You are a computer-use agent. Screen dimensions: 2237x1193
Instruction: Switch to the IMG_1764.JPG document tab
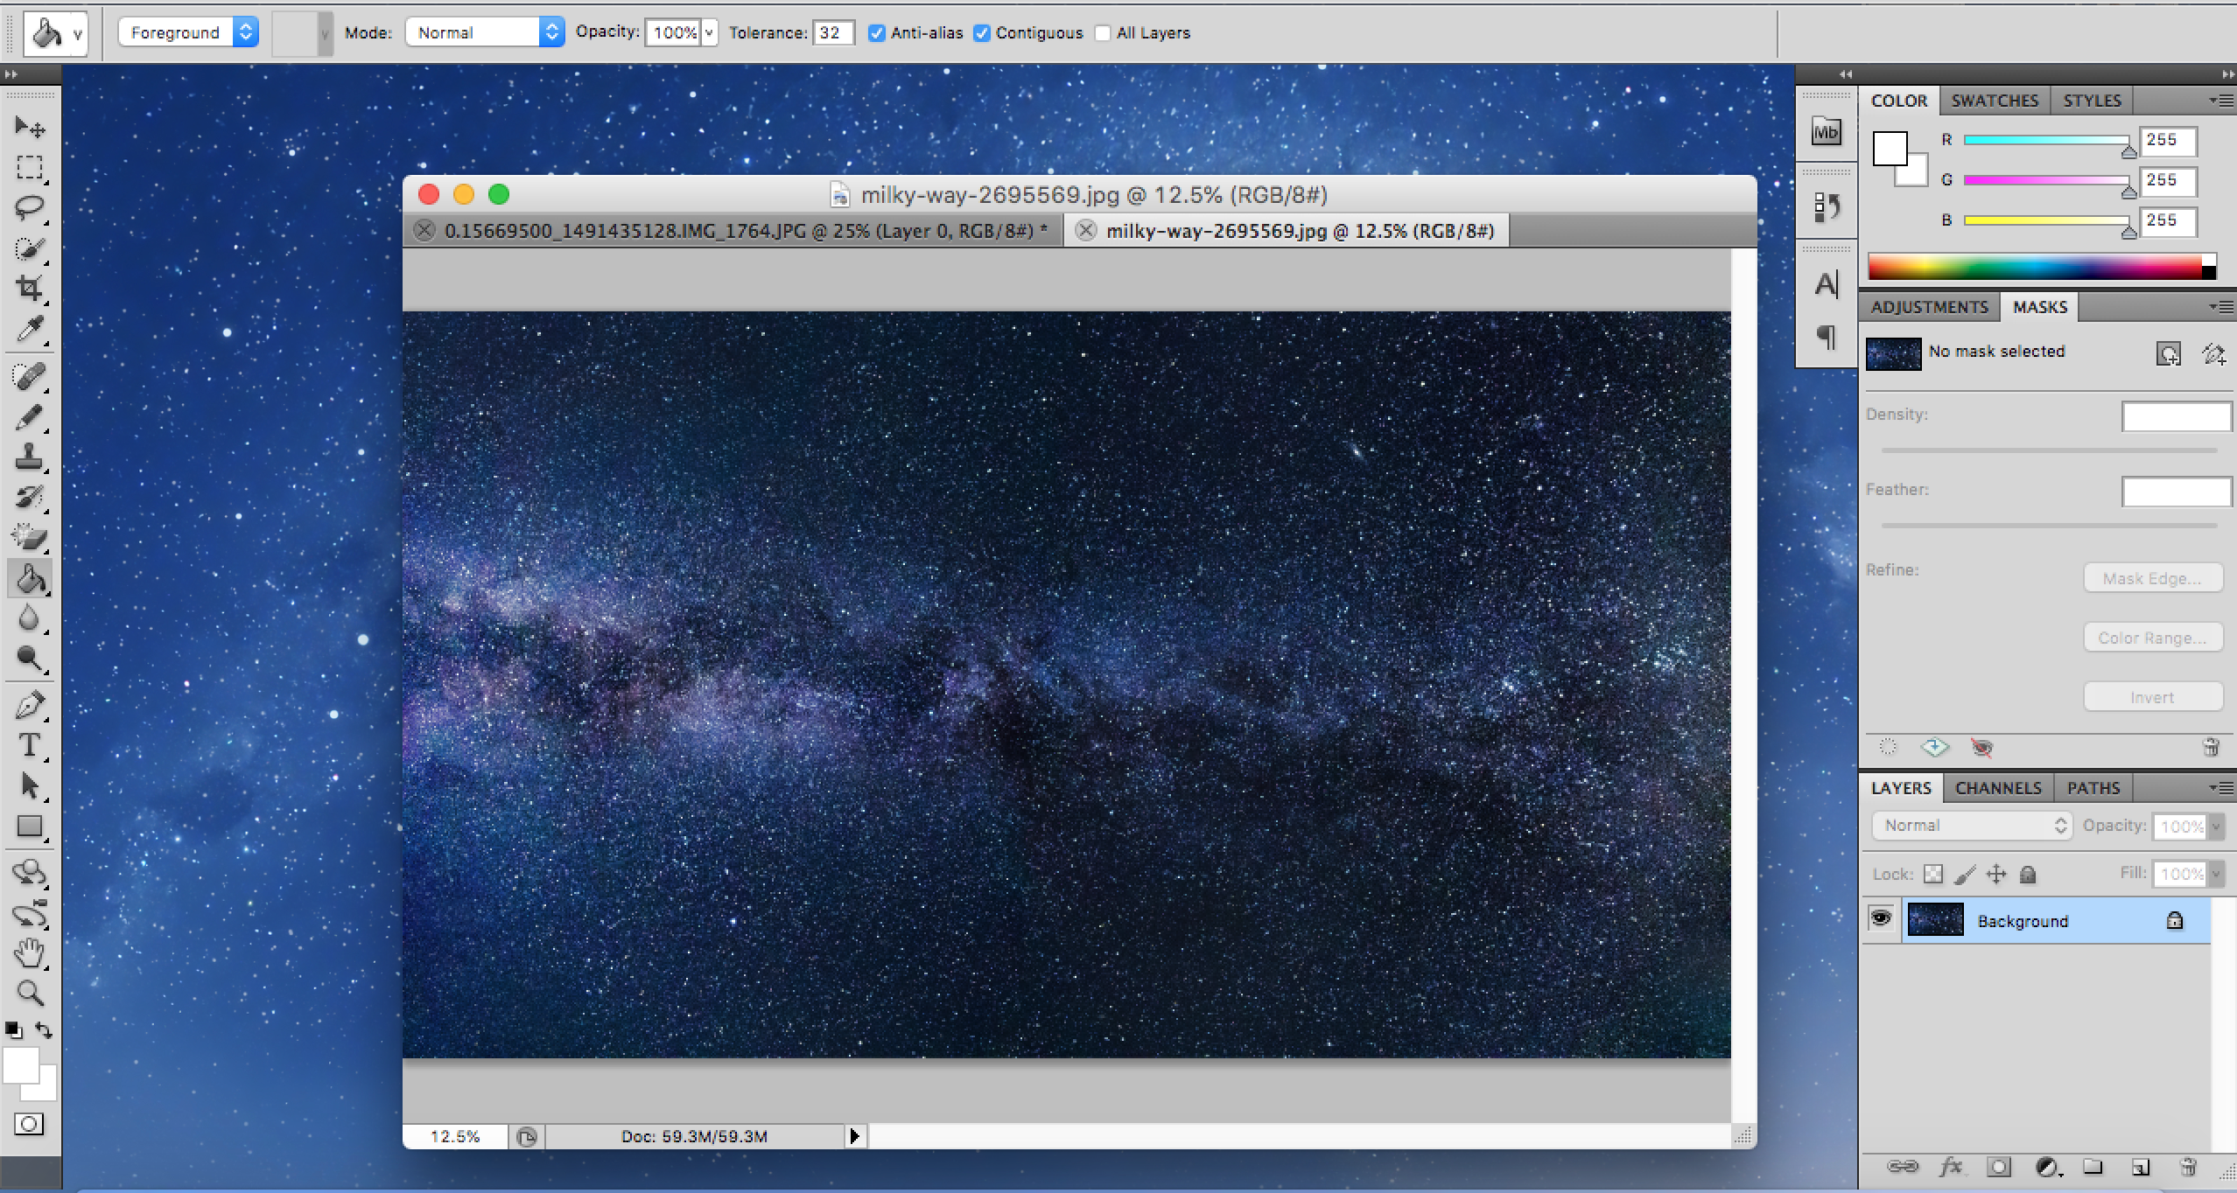pos(735,231)
